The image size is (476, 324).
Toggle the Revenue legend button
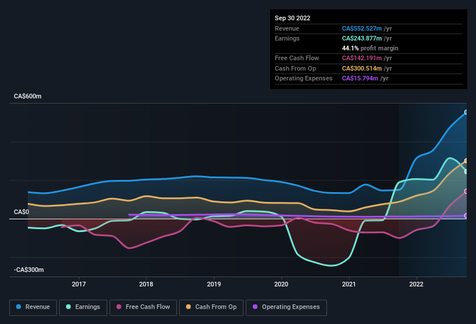coord(33,307)
